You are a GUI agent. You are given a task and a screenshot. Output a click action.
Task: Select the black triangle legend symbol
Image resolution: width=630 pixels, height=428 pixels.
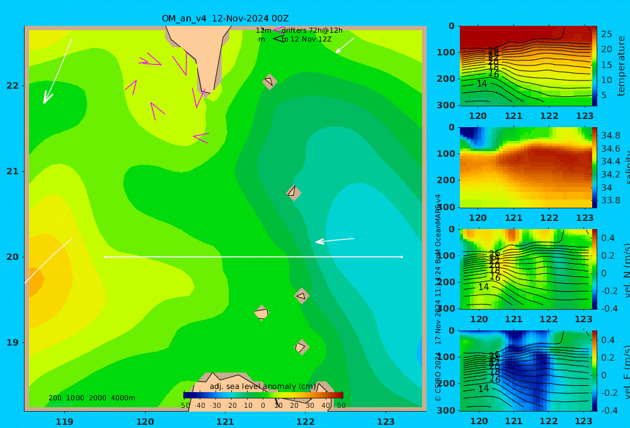click(x=278, y=39)
